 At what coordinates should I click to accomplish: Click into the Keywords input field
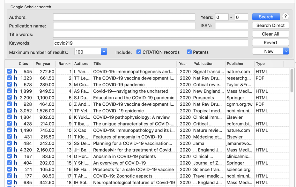coord(150,43)
